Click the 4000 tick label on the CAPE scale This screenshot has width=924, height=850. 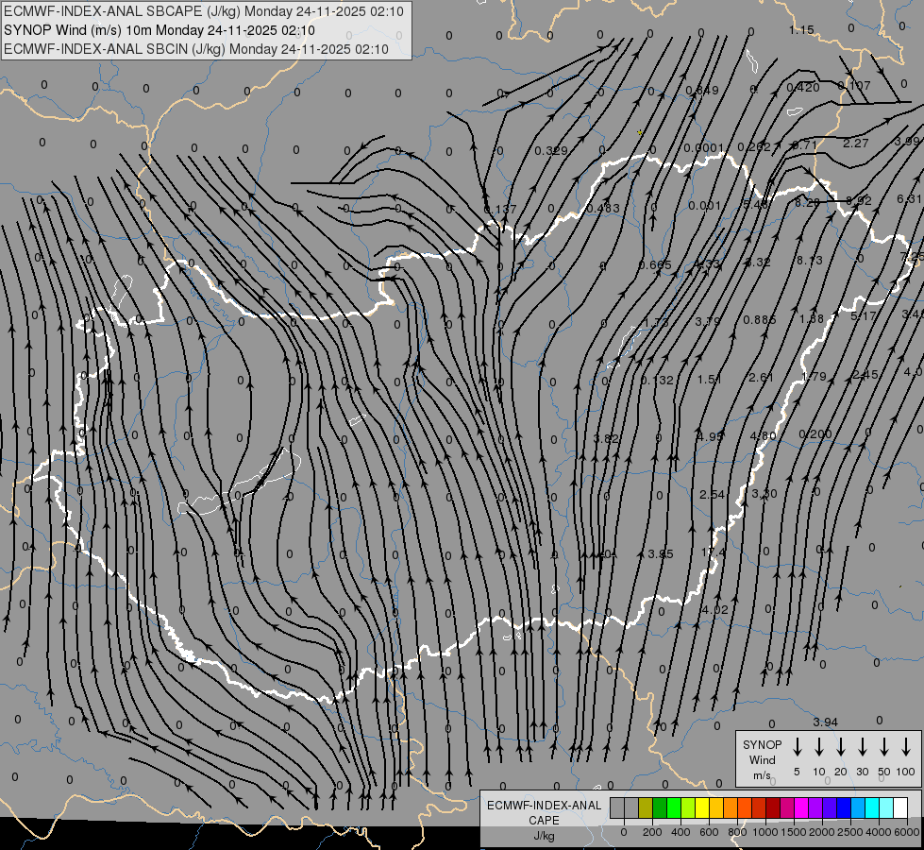point(880,832)
